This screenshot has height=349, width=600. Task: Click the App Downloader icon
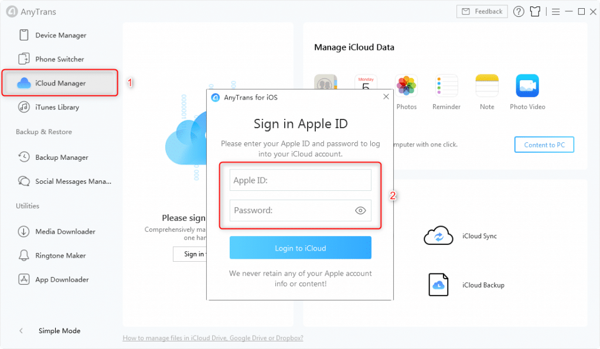click(x=23, y=279)
